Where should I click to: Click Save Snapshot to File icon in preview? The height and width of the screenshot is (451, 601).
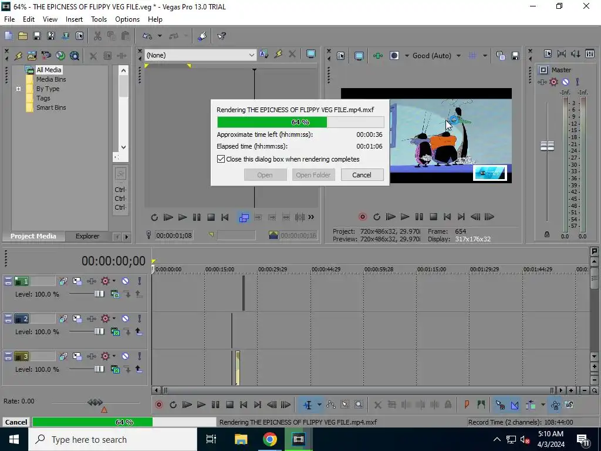tap(515, 56)
